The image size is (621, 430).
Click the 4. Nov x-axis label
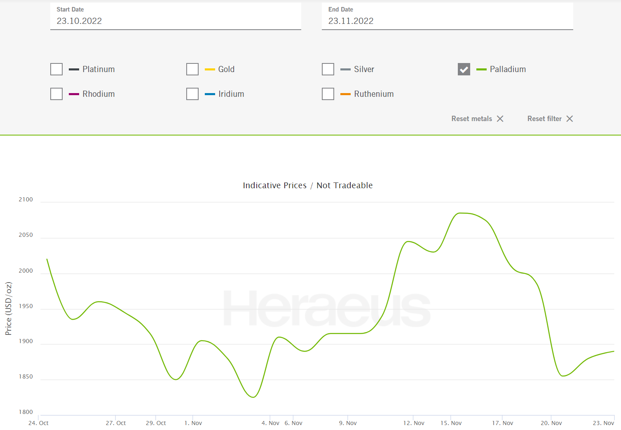(270, 423)
